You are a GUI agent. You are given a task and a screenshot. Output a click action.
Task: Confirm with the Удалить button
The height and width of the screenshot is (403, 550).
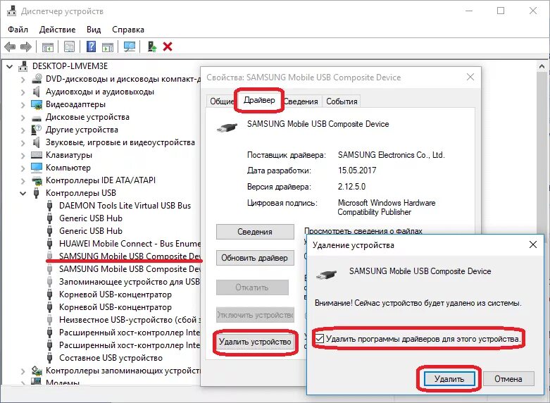(449, 379)
